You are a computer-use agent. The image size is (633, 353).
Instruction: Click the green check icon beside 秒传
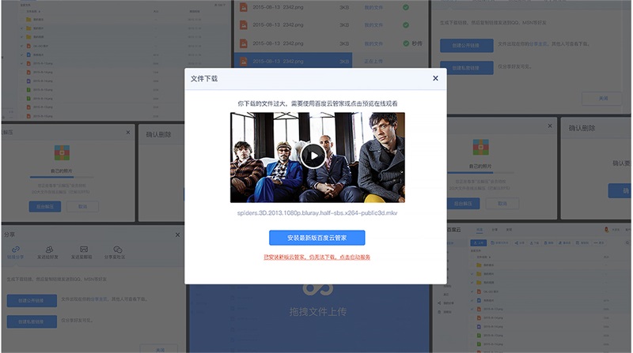[406, 43]
